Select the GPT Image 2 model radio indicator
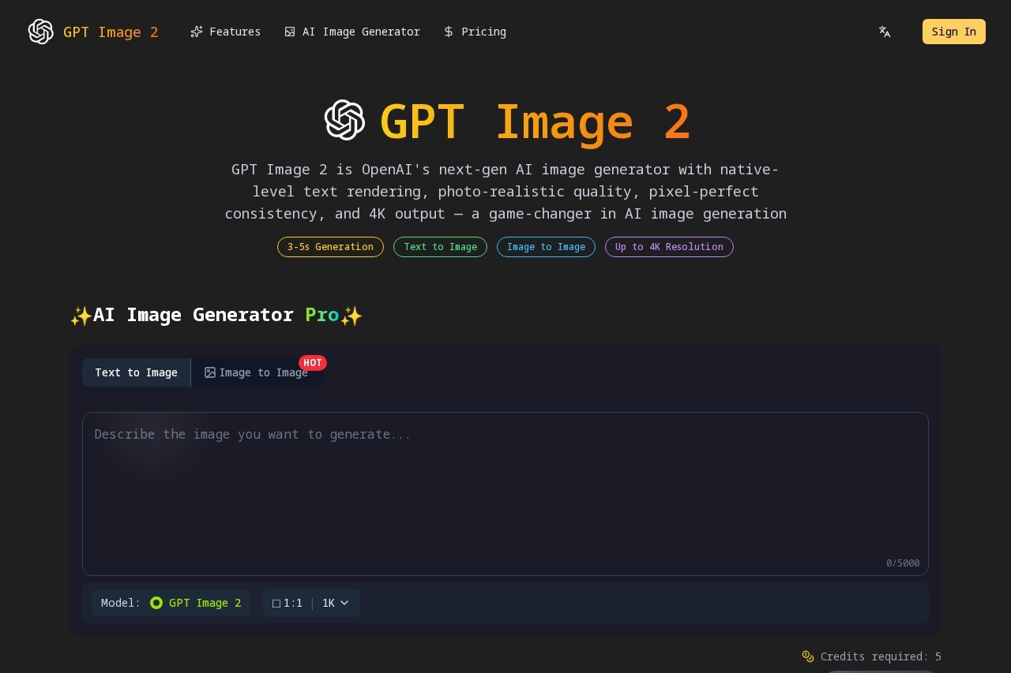The image size is (1011, 673). point(156,603)
